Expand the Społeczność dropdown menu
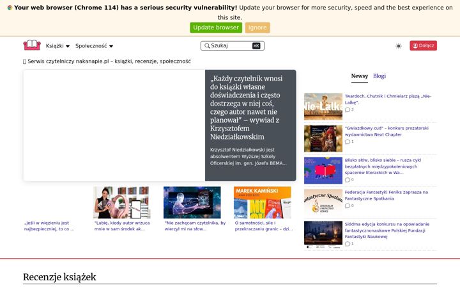460x288 pixels. pos(94,46)
